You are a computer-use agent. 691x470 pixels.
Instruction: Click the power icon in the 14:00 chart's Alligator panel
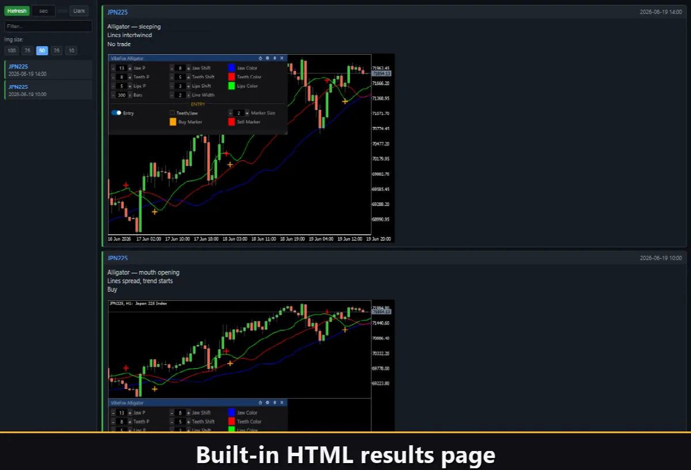pyautogui.click(x=260, y=58)
